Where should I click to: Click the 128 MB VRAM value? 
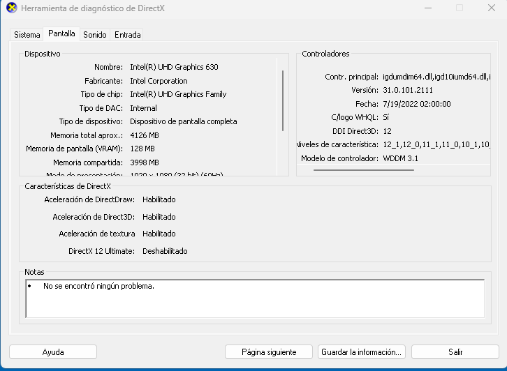point(142,149)
